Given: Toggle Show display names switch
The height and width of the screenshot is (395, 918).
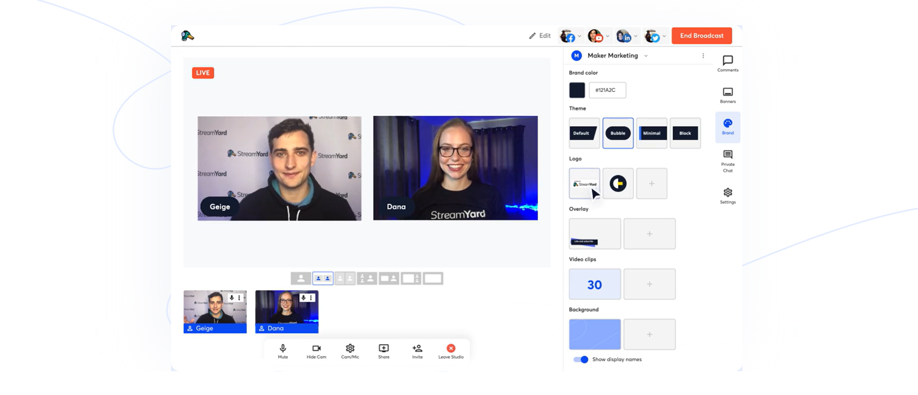Looking at the screenshot, I should 580,359.
